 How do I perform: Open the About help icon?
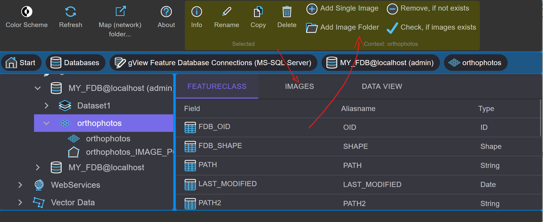(166, 12)
